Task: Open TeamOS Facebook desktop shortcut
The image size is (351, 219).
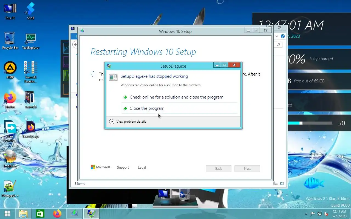Action: coord(30,72)
